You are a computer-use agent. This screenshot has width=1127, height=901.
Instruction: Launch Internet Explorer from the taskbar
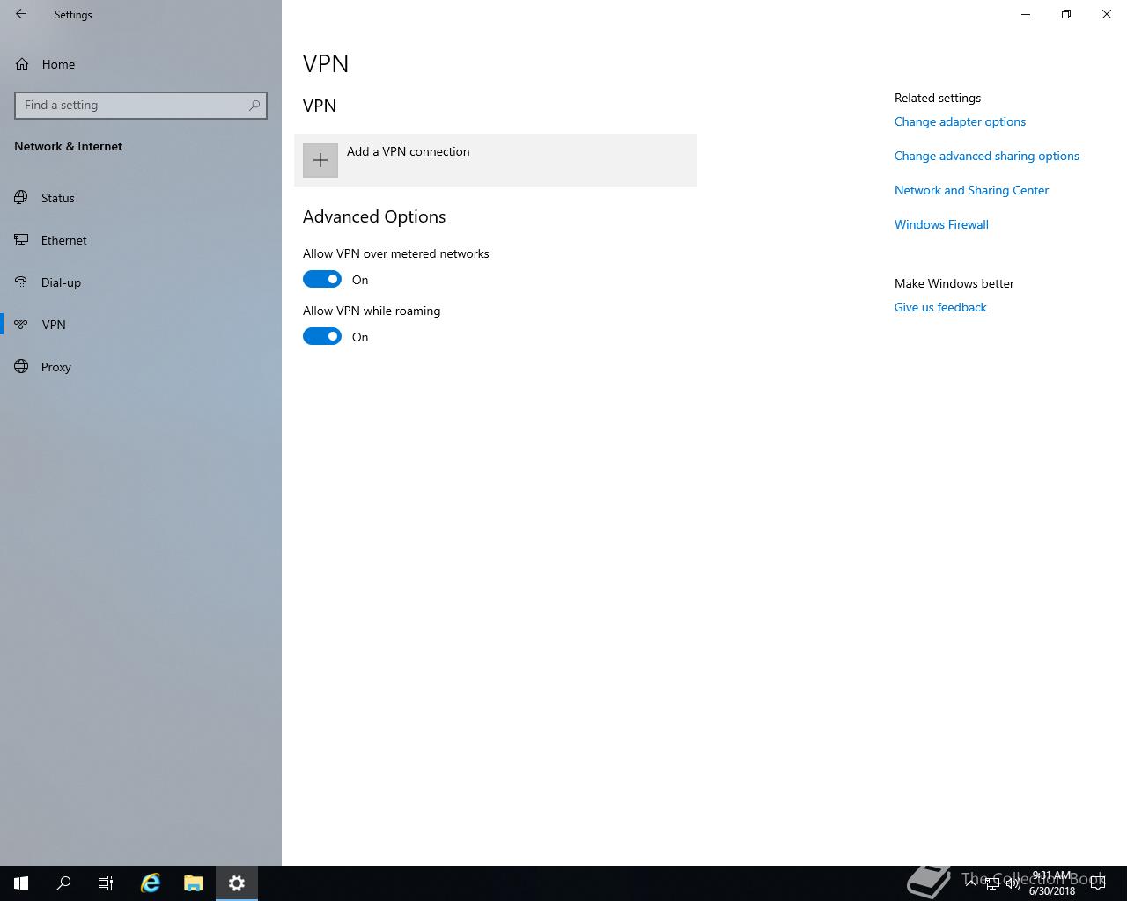(x=151, y=883)
